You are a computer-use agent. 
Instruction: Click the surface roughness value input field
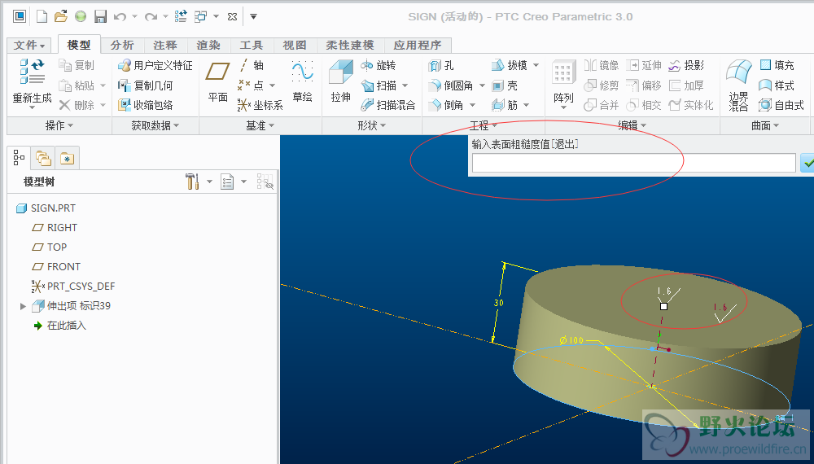pyautogui.click(x=634, y=163)
